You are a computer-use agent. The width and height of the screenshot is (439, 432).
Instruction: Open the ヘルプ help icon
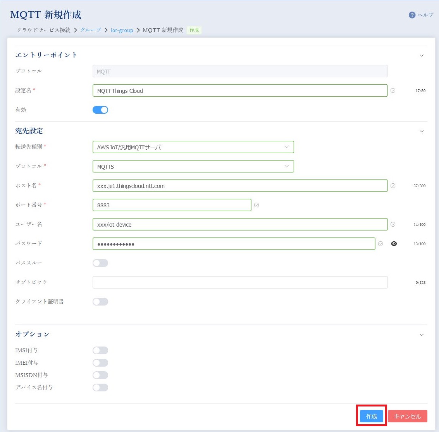(411, 15)
